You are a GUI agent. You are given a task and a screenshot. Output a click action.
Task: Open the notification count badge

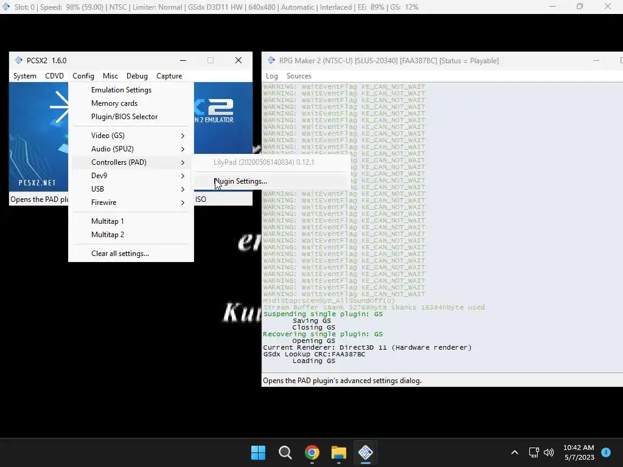[x=606, y=452]
